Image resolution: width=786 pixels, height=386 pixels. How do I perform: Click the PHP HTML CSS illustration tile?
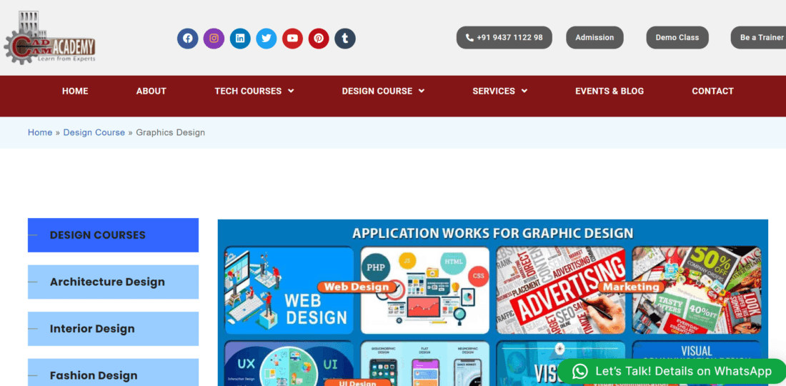[x=425, y=290]
